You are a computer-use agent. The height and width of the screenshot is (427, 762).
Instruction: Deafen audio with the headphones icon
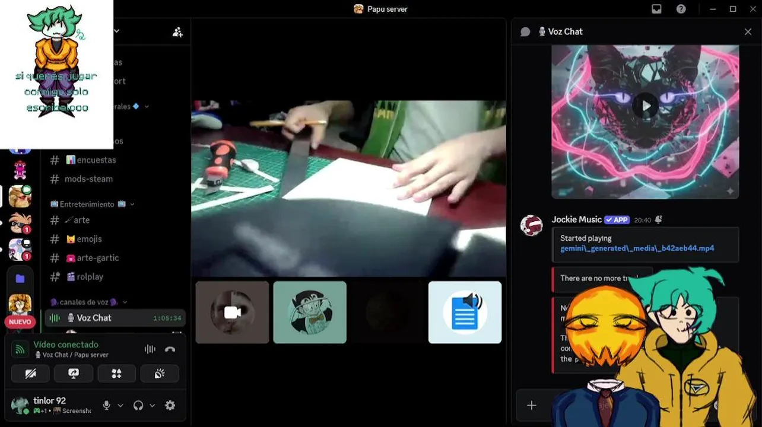(138, 406)
